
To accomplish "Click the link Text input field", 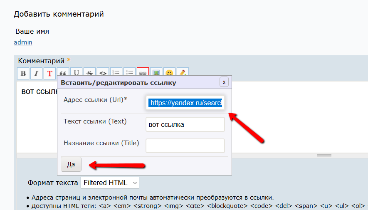I will point(185,124).
